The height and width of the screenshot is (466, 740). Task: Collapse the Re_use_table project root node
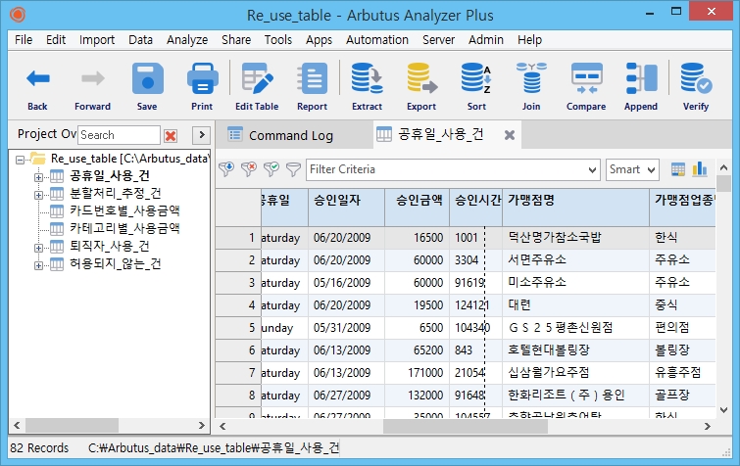pos(20,160)
